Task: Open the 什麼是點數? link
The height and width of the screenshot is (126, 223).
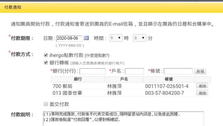Action: click(97, 56)
